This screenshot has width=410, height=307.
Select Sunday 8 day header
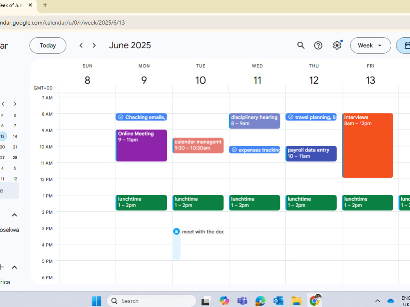tap(87, 80)
